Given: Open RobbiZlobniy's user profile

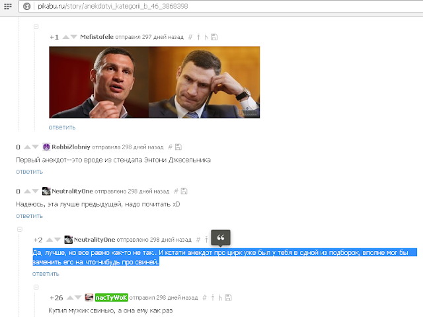Looking at the screenshot, I should (x=71, y=147).
